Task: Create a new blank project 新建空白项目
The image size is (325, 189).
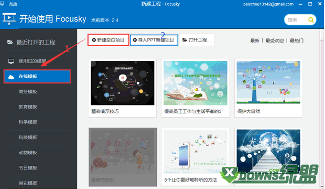Action: pos(109,40)
